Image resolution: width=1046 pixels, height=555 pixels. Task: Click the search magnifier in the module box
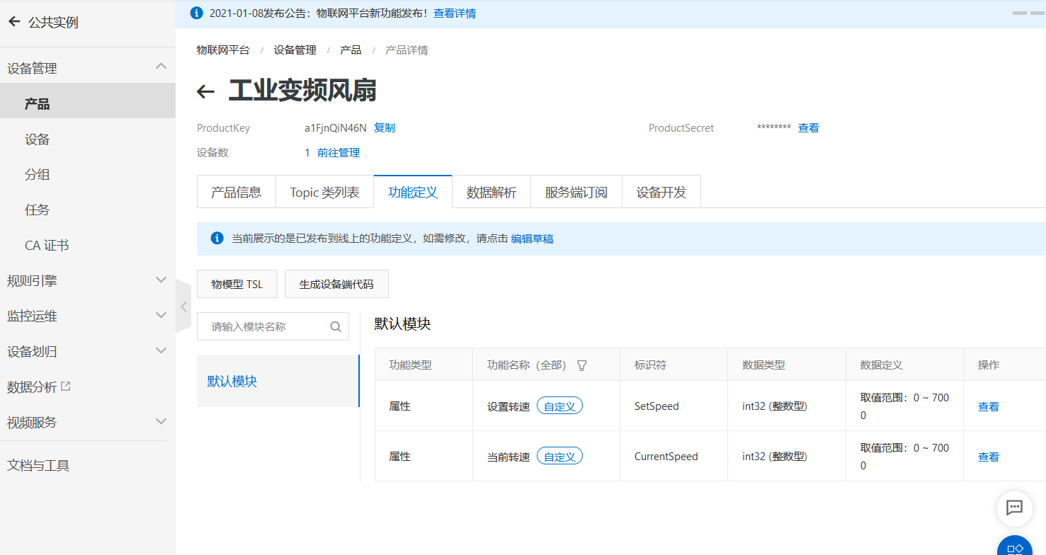click(336, 326)
